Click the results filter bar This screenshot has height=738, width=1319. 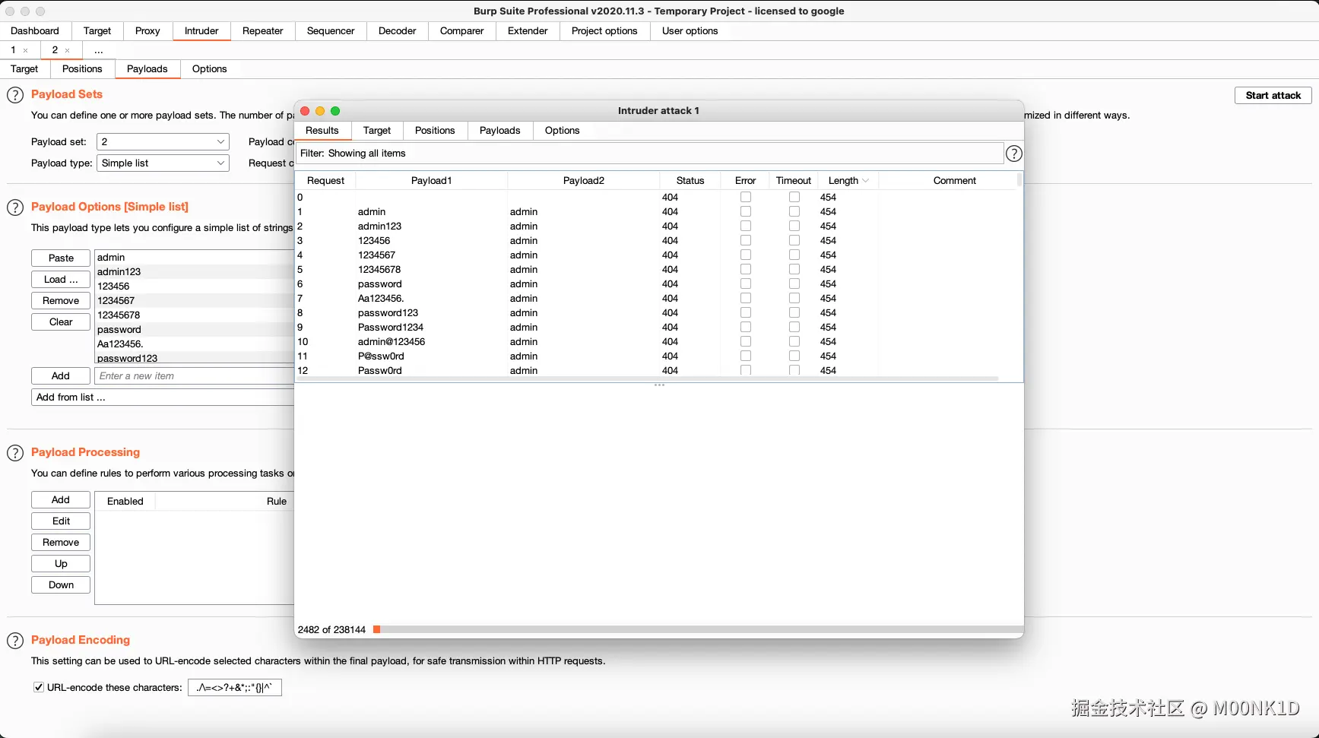coord(649,154)
